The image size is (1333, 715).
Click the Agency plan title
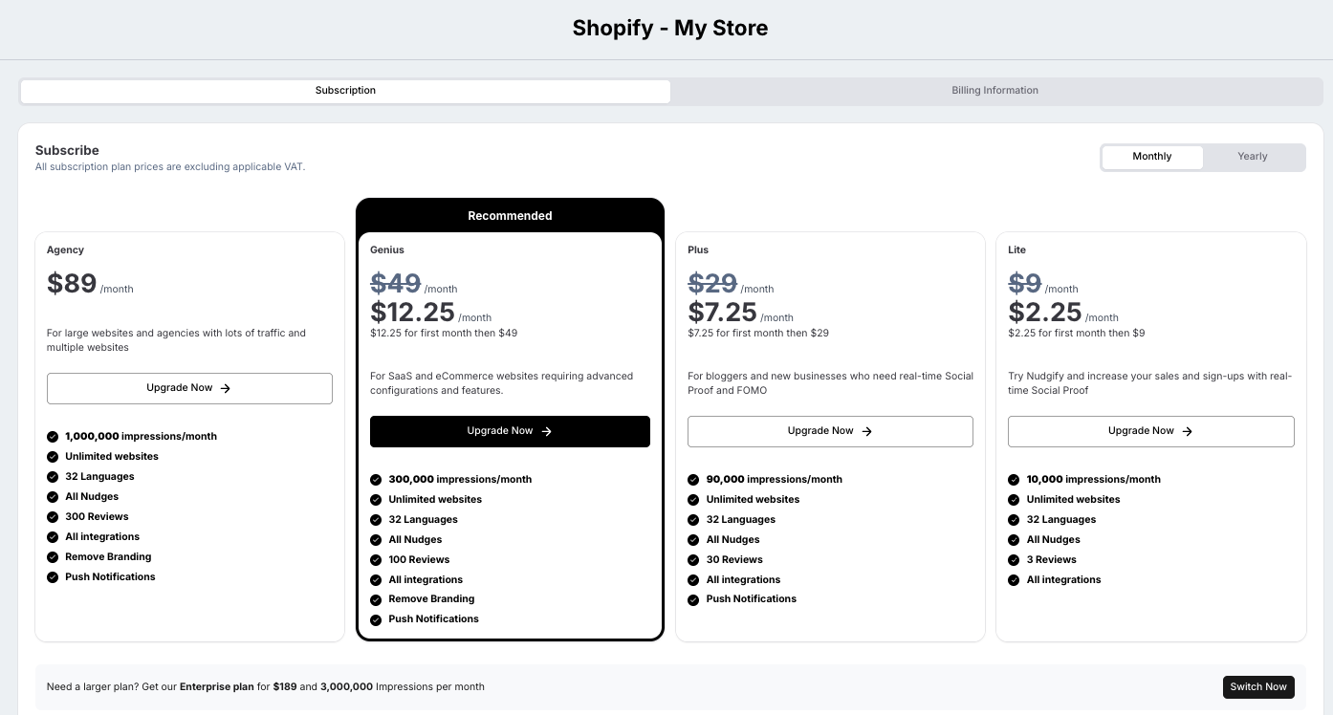(65, 250)
